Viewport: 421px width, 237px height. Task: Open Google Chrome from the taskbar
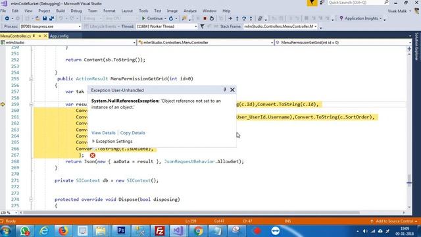[x=198, y=231]
